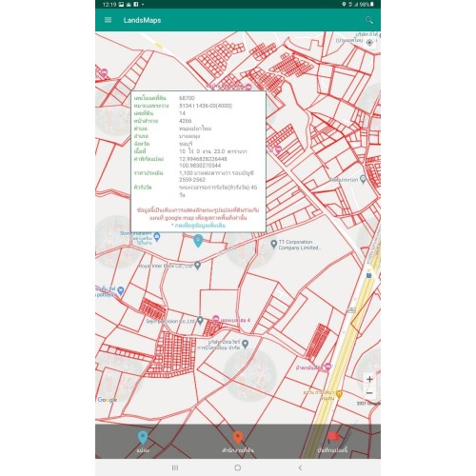The width and height of the screenshot is (476, 476).
Task: Tap the Android back button
Action: [300, 467]
